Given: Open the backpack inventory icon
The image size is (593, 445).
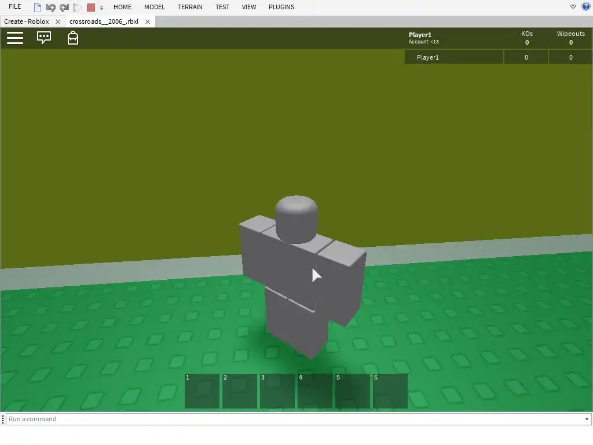Looking at the screenshot, I should [72, 38].
